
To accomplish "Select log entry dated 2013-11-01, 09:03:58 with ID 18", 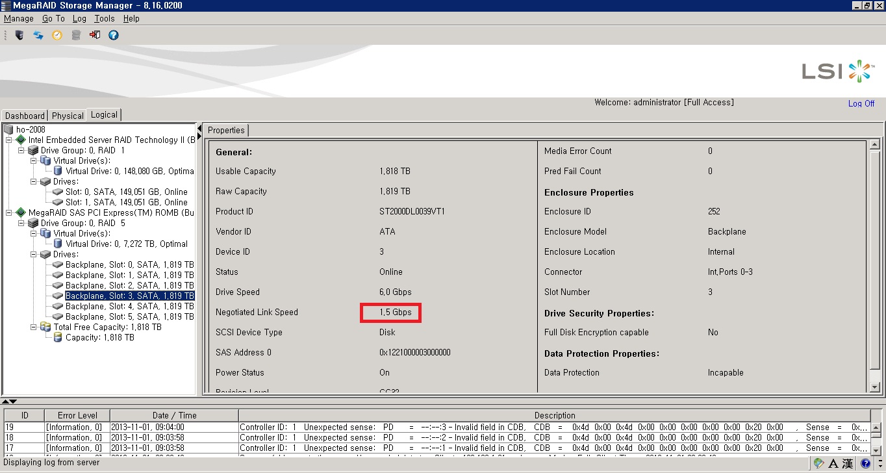I will (437, 437).
